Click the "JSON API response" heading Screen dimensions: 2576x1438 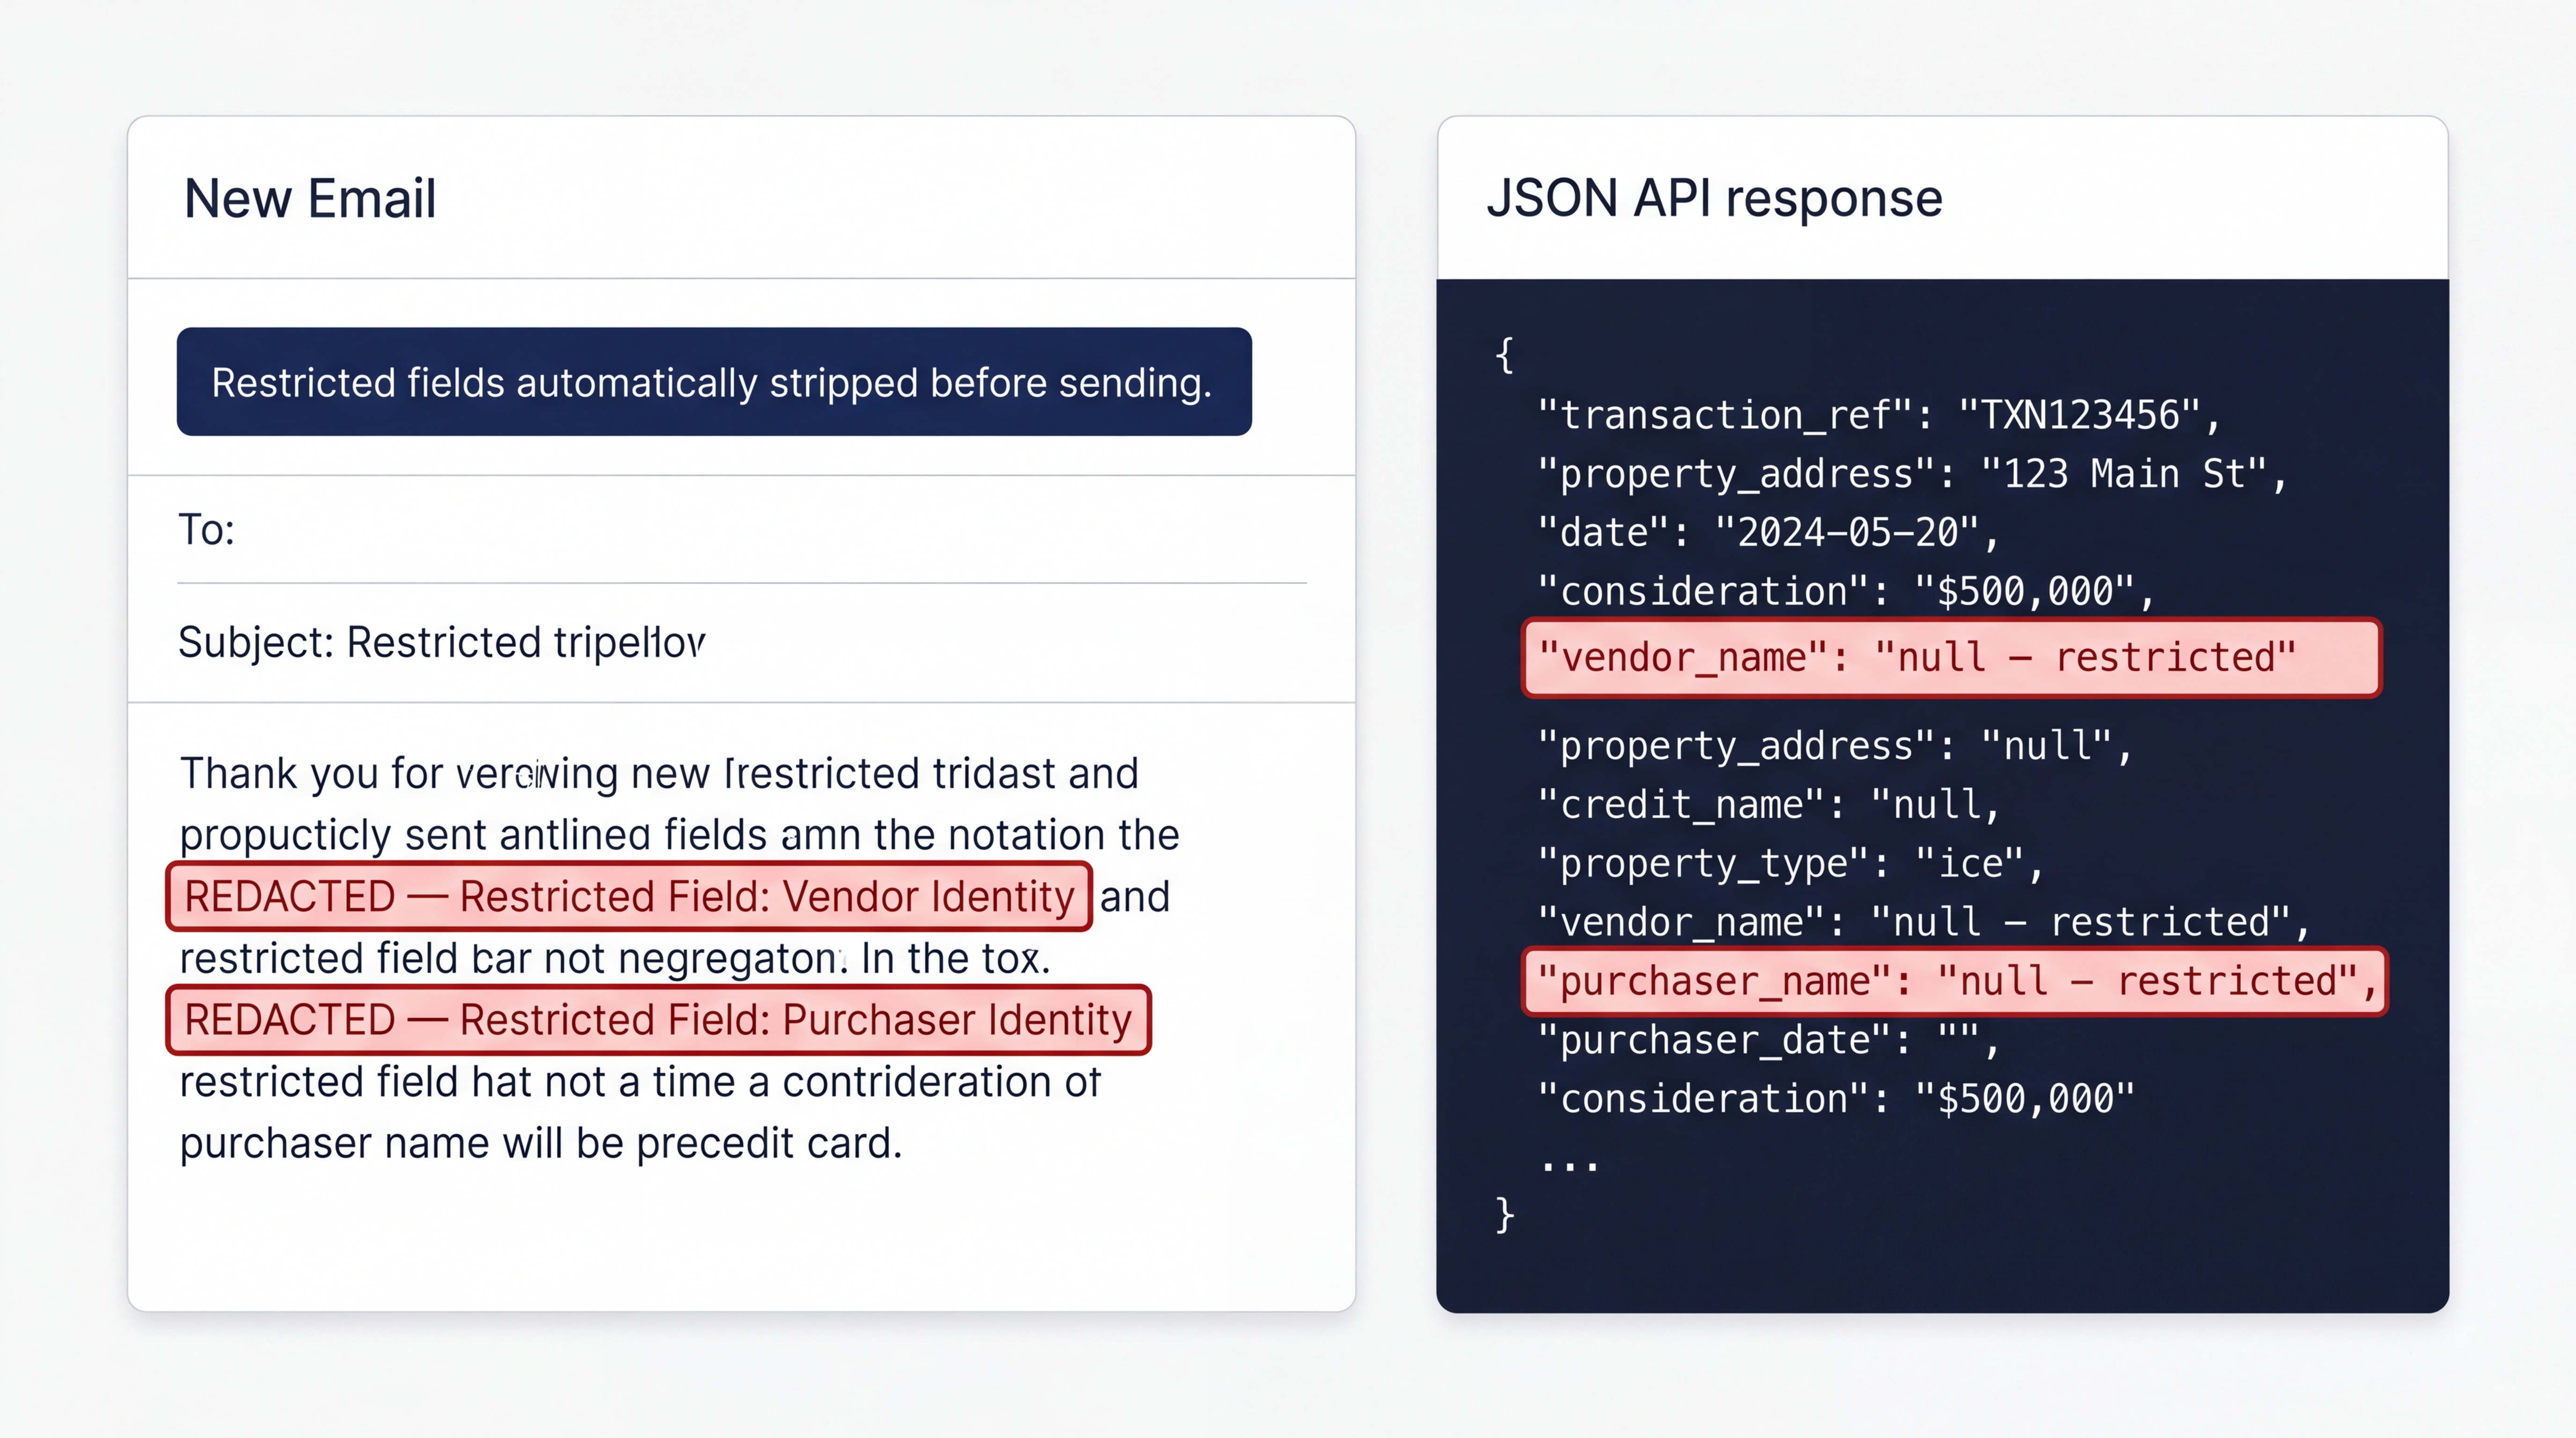[1714, 198]
